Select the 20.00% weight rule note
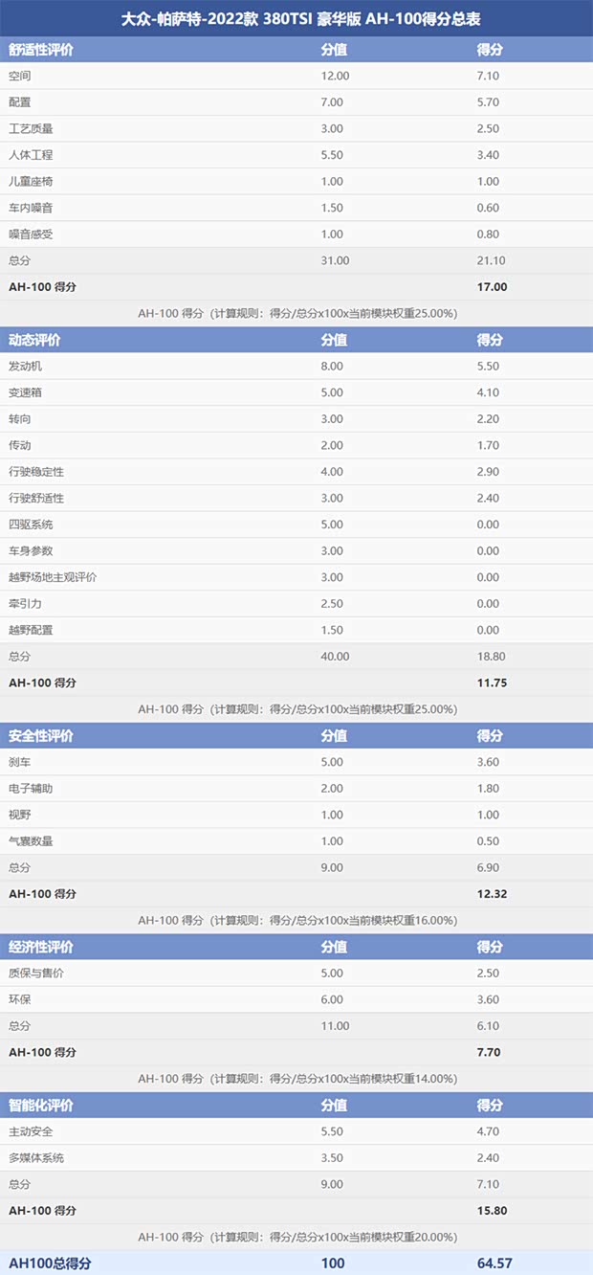593x1275 pixels. pyautogui.click(x=296, y=1237)
